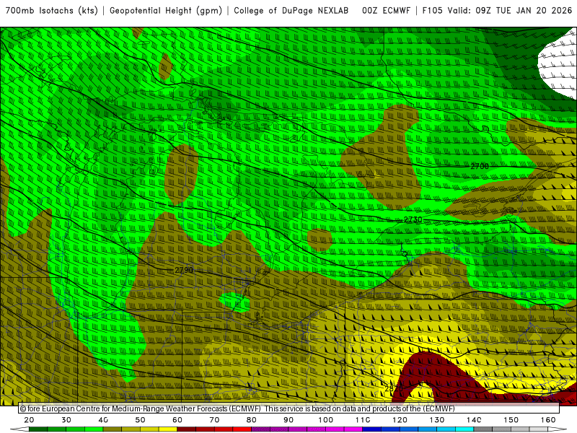577x433 pixels.
Task: Click the 140 value on the color scale
Action: point(474,420)
